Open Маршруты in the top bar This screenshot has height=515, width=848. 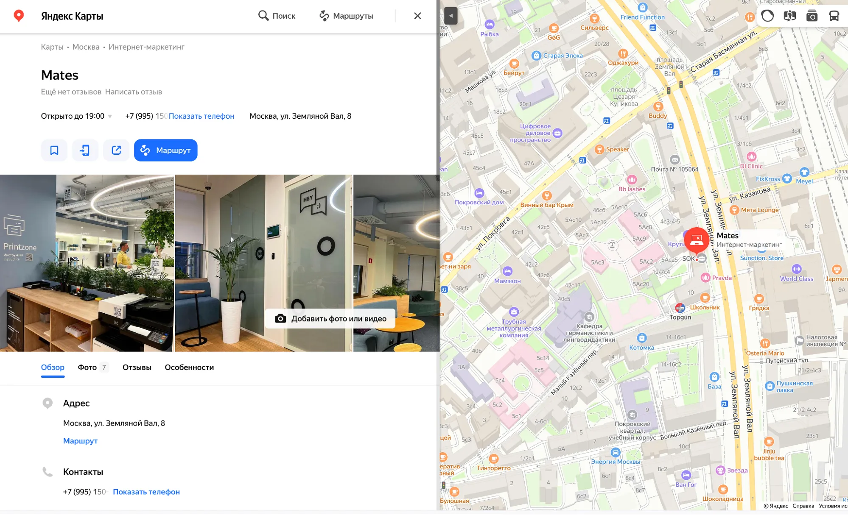pos(346,16)
